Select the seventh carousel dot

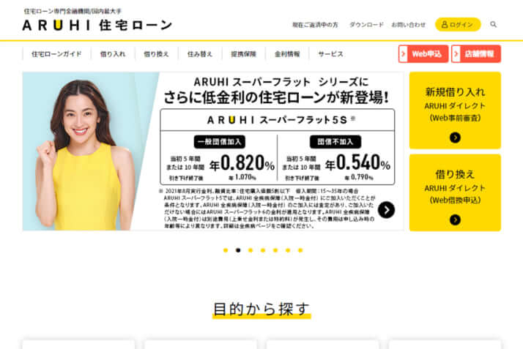(300, 250)
